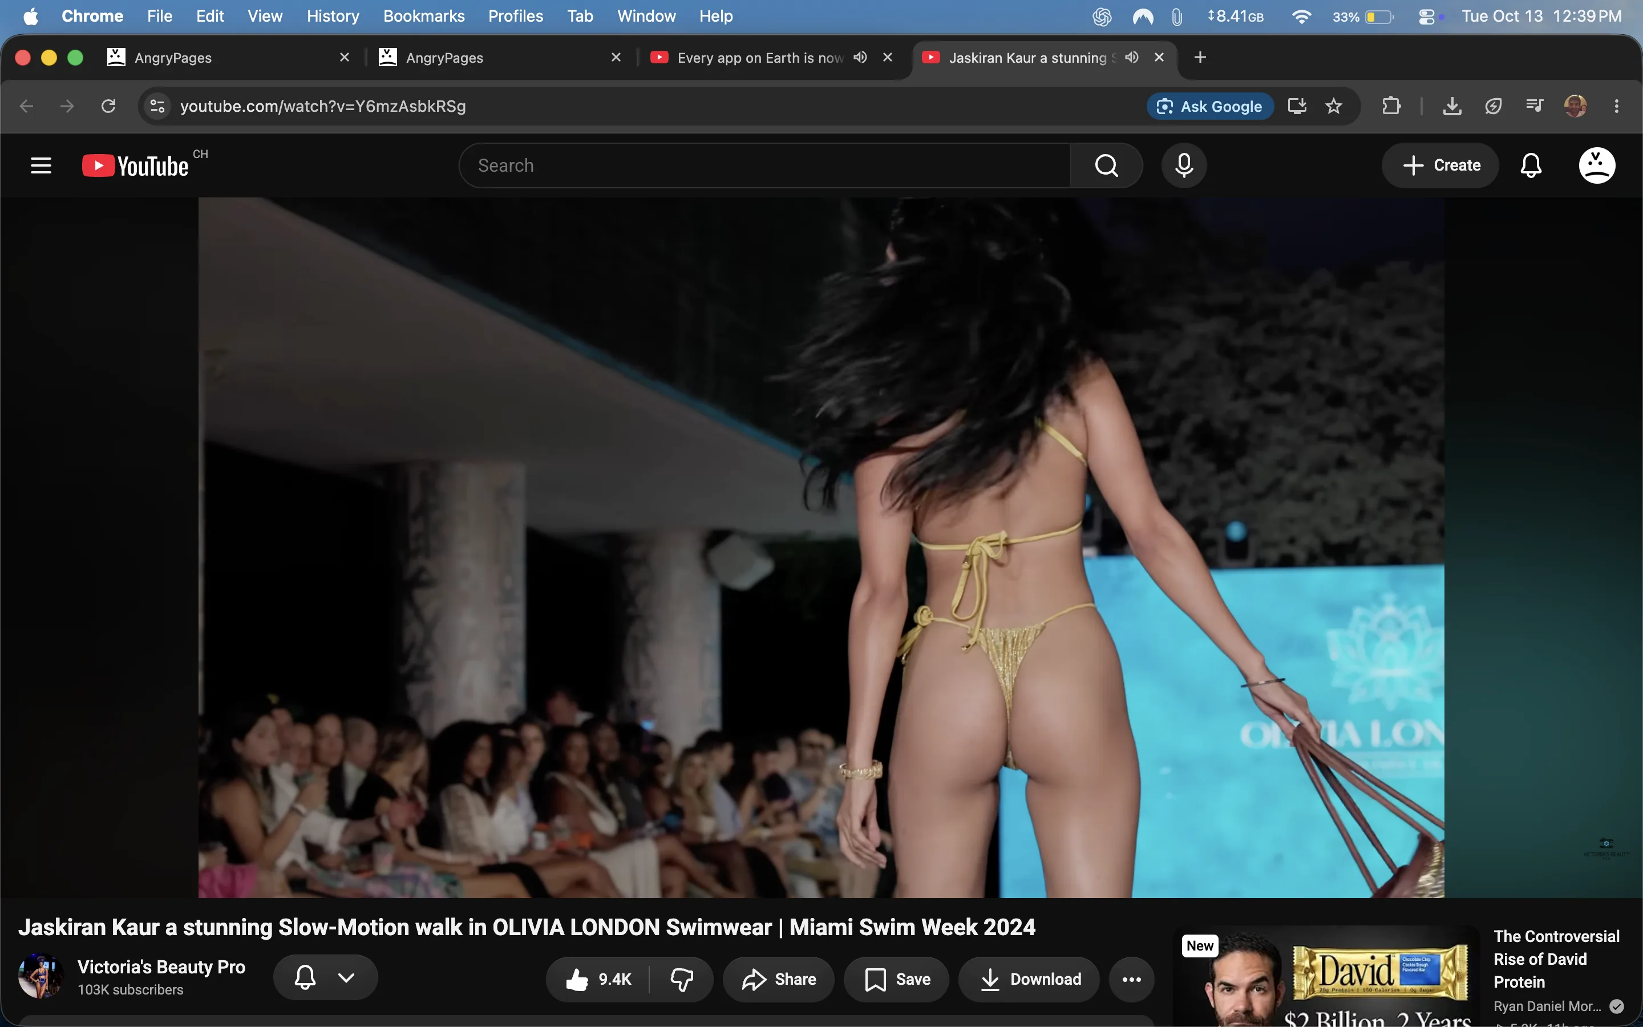
Task: Open the Bookmarks menu
Action: 424,15
